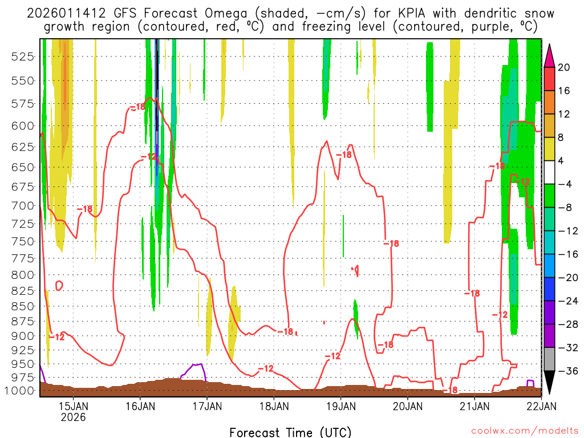
Task: Click the 875 pressure level label
Action: click(x=23, y=322)
